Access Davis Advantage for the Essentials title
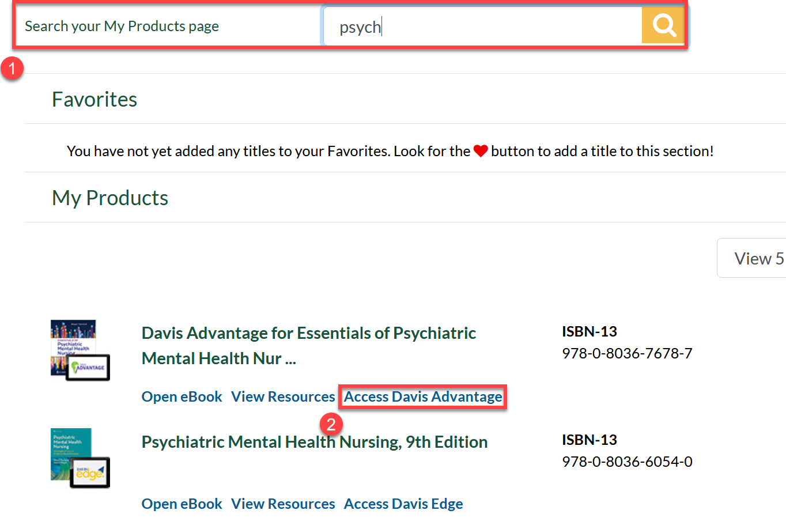Image resolution: width=786 pixels, height=529 pixels. tap(422, 396)
